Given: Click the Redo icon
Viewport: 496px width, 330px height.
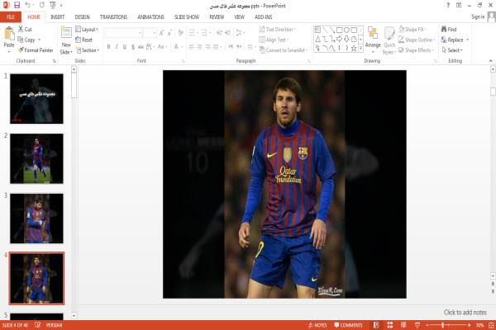Looking at the screenshot, I should click(x=42, y=5).
